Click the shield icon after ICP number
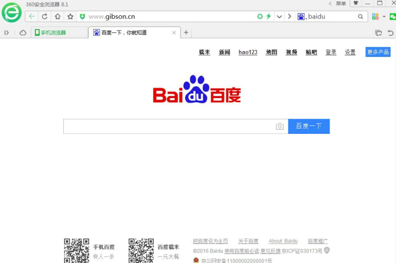 (x=327, y=250)
